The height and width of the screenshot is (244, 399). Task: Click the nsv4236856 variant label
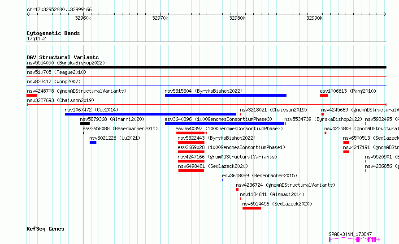[x=382, y=166]
